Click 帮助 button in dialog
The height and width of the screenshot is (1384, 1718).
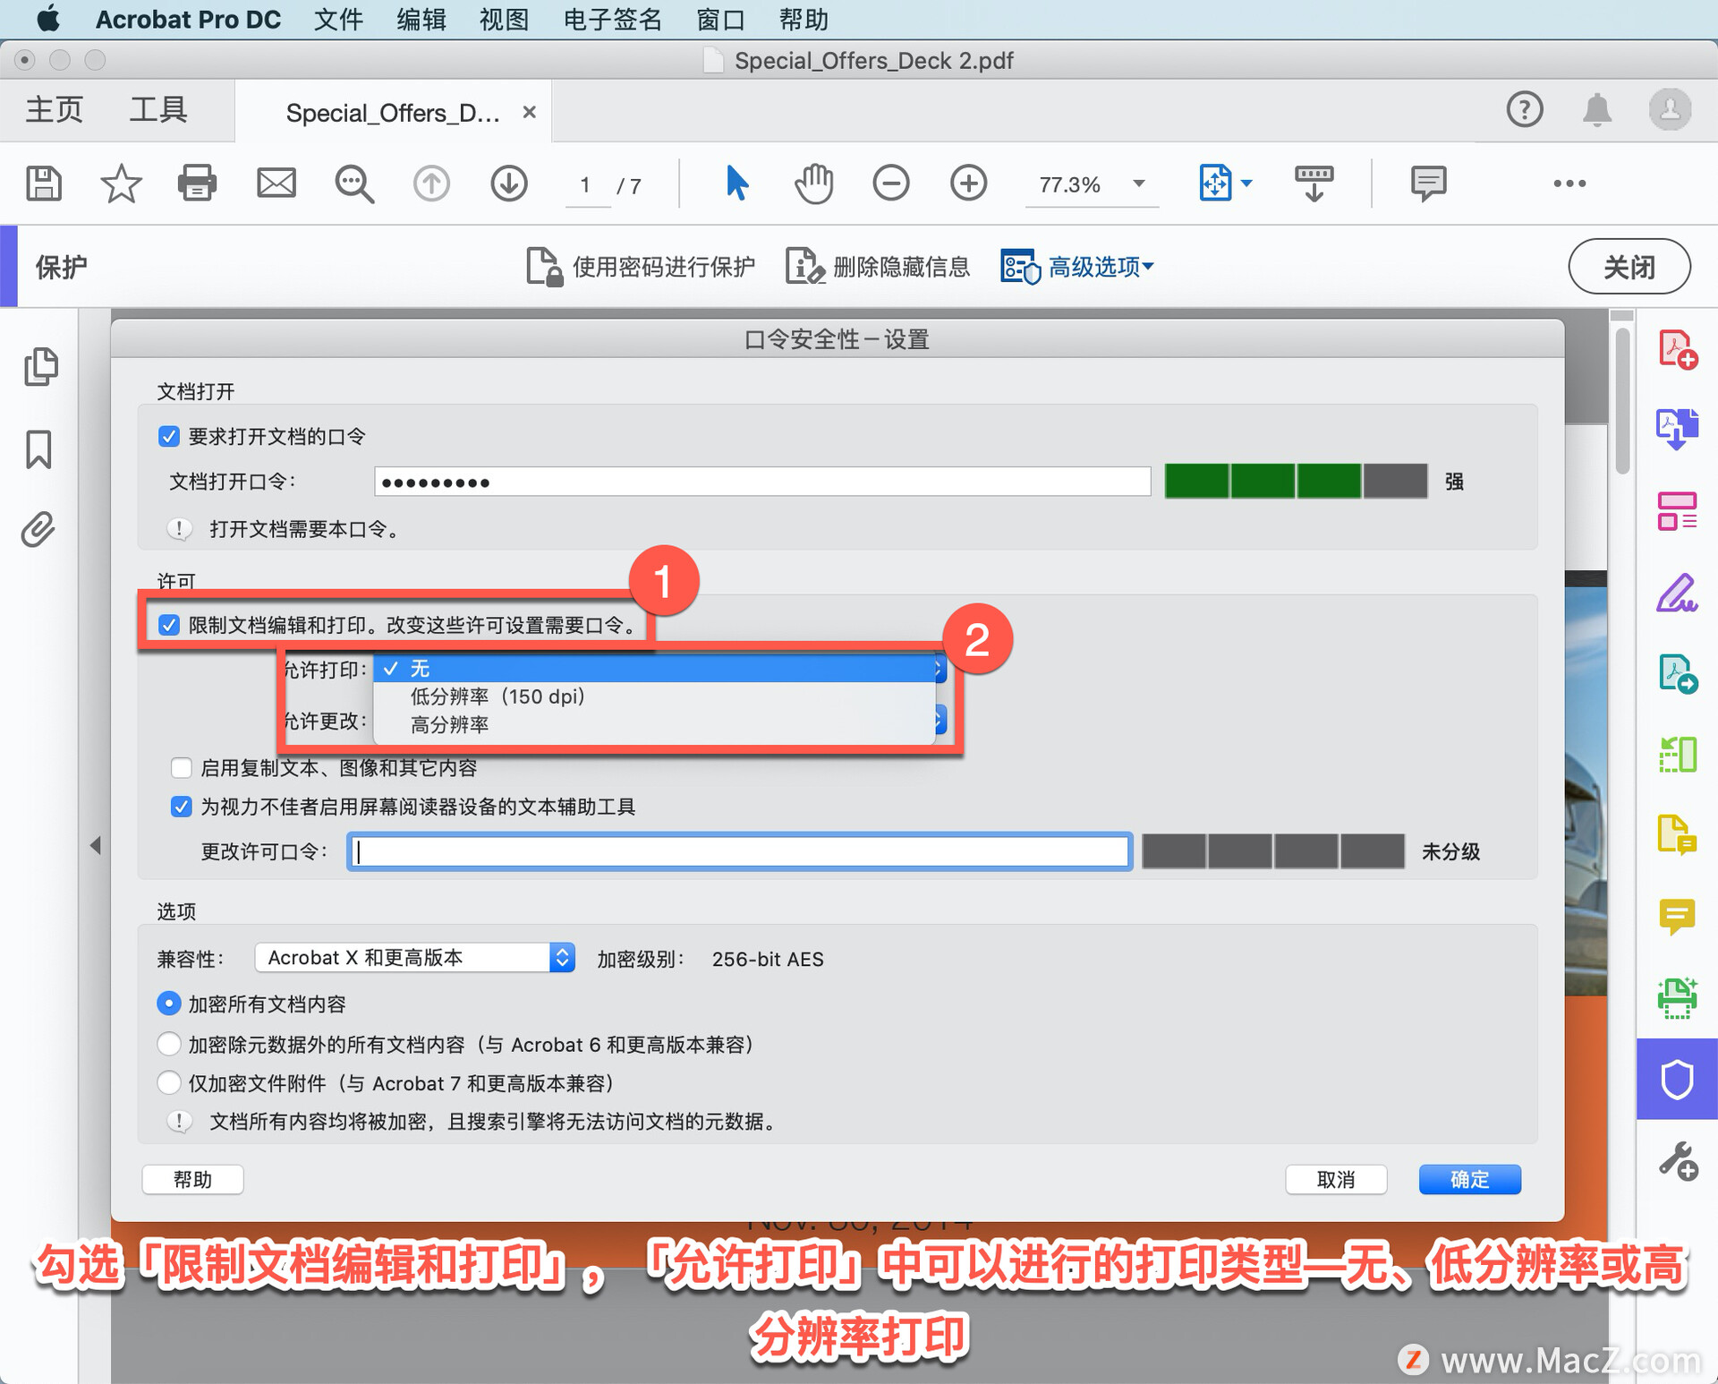click(x=192, y=1179)
